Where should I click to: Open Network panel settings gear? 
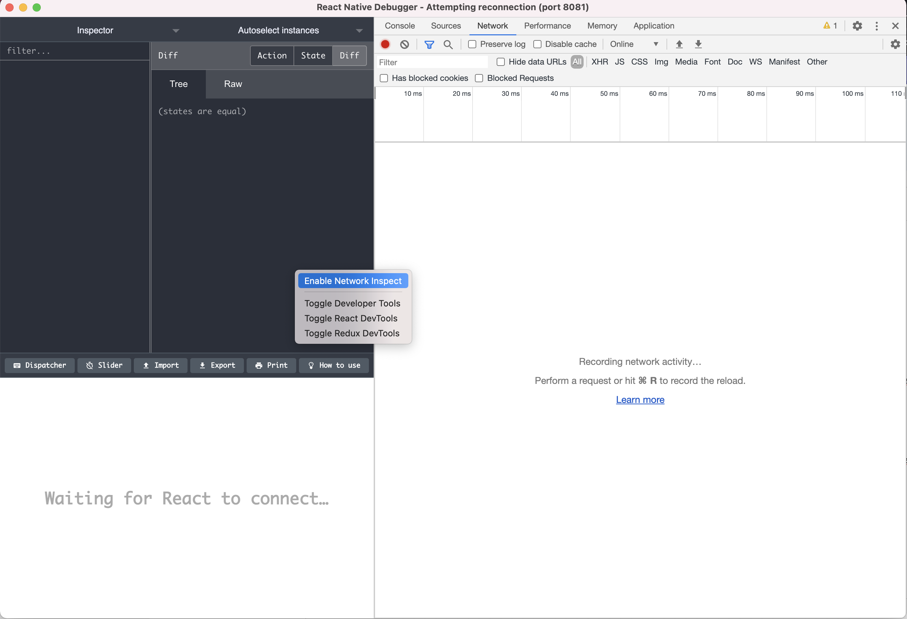tap(895, 44)
